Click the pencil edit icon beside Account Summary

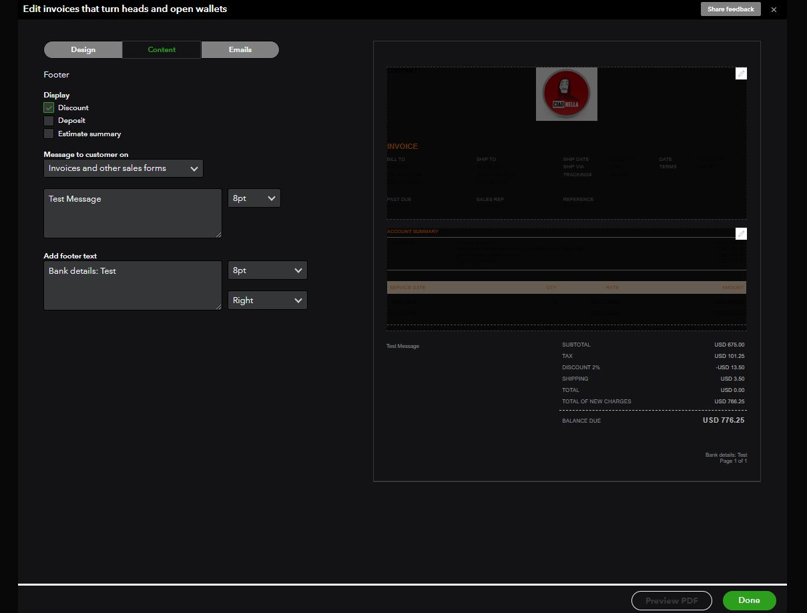[741, 234]
